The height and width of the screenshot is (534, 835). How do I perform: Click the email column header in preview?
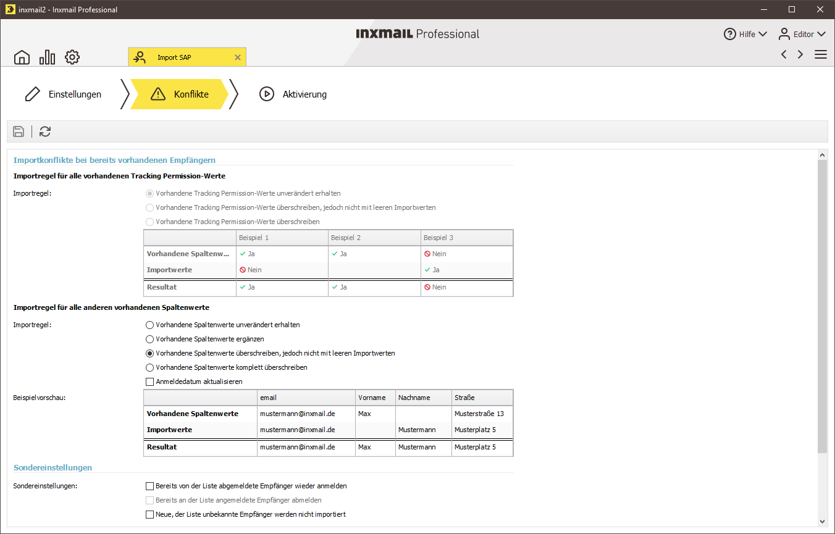click(x=306, y=398)
